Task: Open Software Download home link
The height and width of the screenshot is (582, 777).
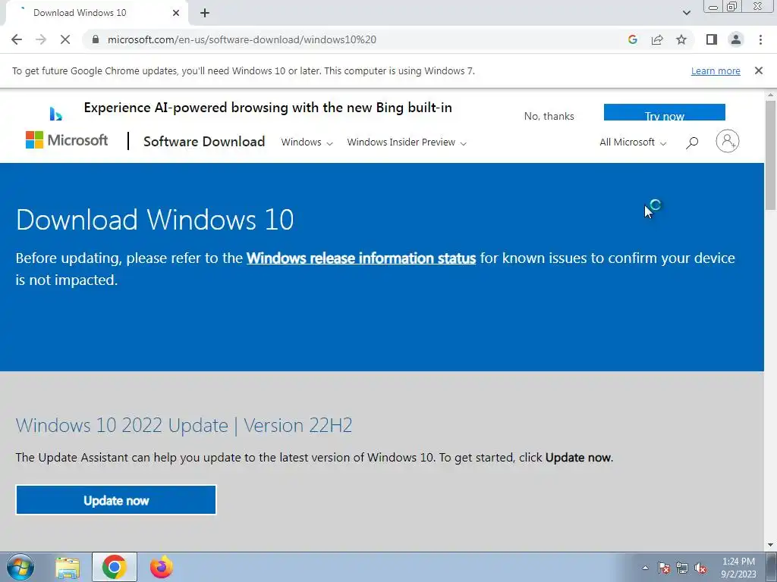Action: click(204, 142)
